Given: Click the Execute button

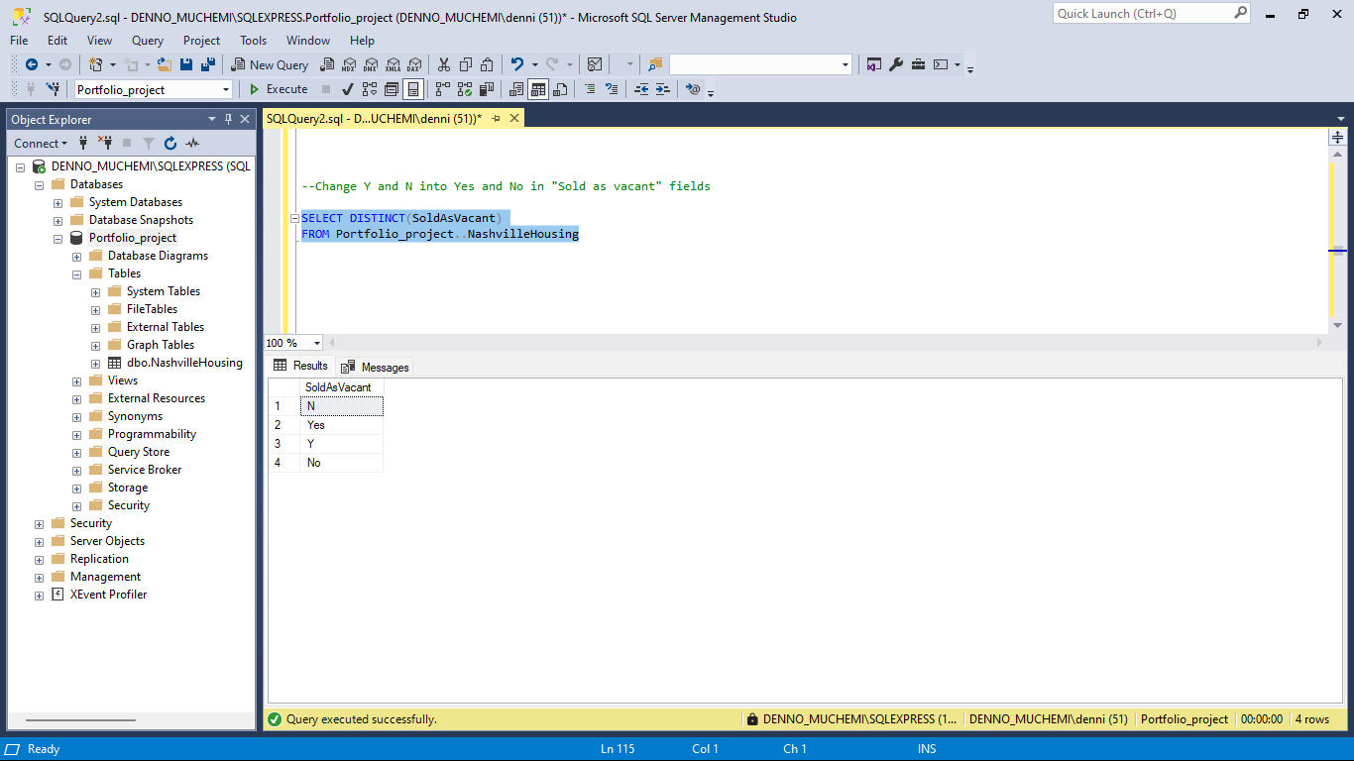Looking at the screenshot, I should click(x=278, y=89).
